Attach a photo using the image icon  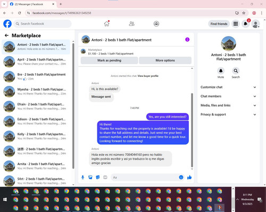(90, 177)
